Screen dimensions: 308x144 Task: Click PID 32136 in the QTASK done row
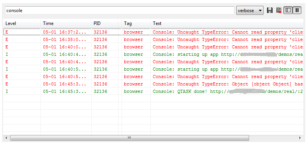[x=100, y=91]
